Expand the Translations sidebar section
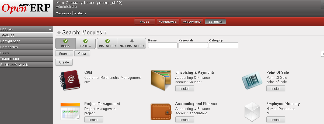This screenshot has width=324, height=124. point(26,59)
